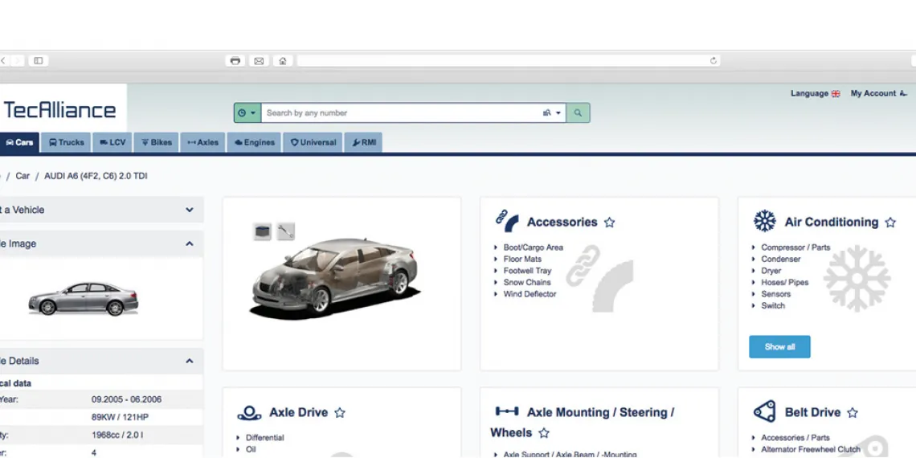Viewport: 916px width, 458px height.
Task: Open the Snow Chains link
Action: [527, 282]
